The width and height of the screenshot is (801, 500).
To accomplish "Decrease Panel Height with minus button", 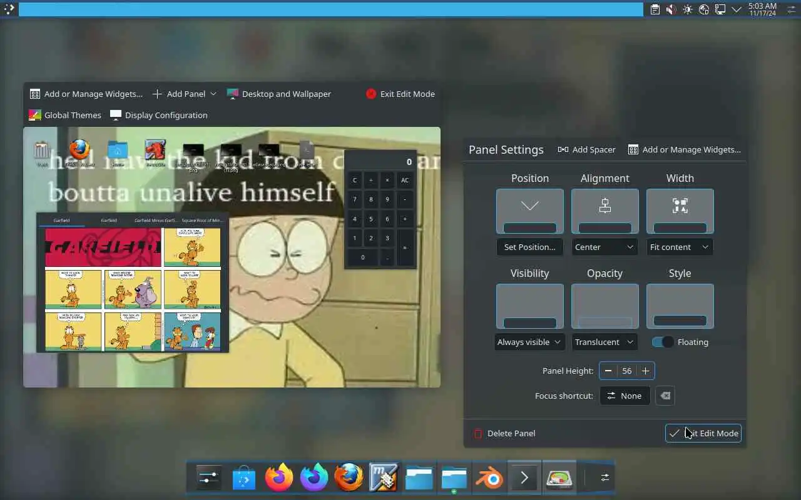I will click(608, 371).
